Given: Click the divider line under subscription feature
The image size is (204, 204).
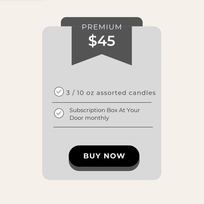Looking at the screenshot, I should pos(103,127).
